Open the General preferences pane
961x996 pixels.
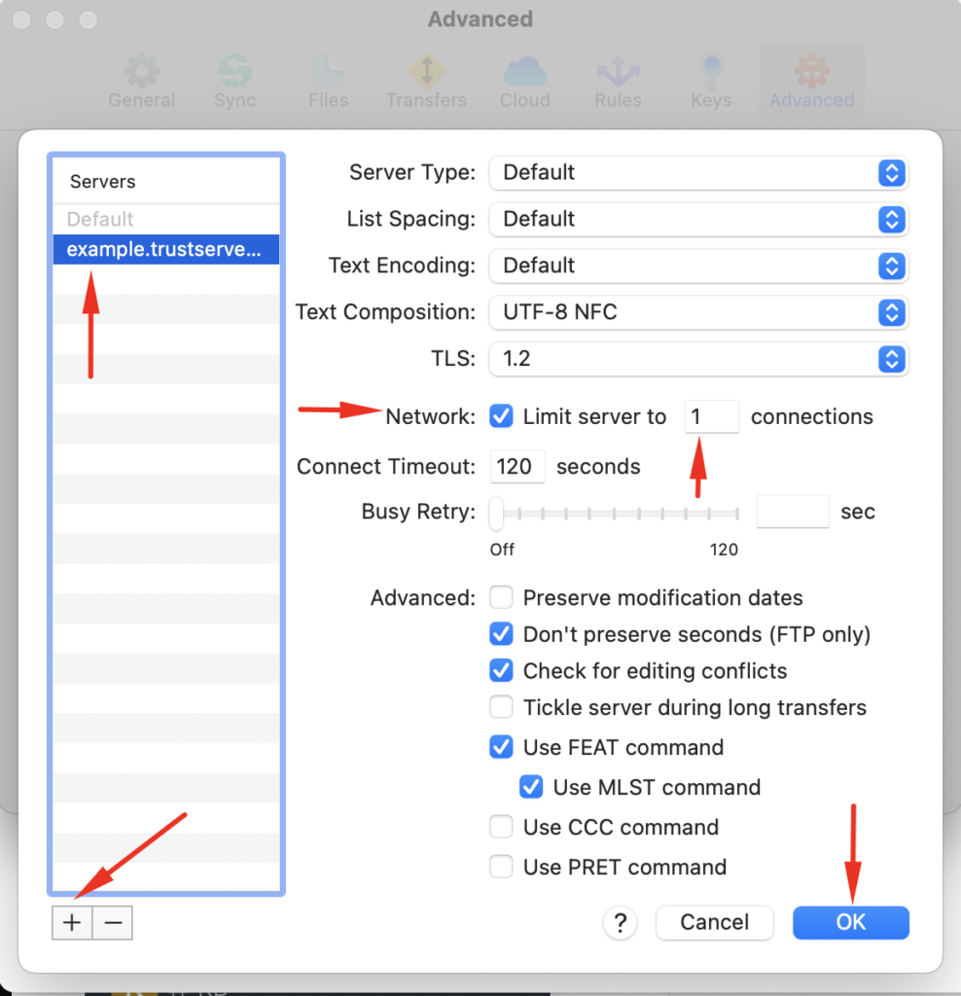tap(141, 80)
